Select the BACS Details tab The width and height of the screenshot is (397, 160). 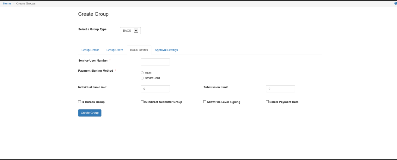tap(139, 50)
